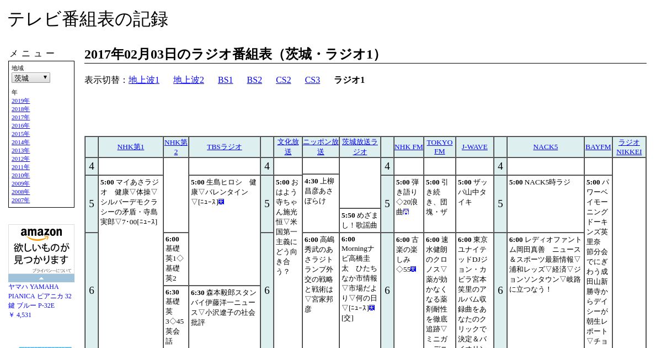The image size is (662, 348).
Task: Open the TBSラジオ station header link
Action: [225, 147]
